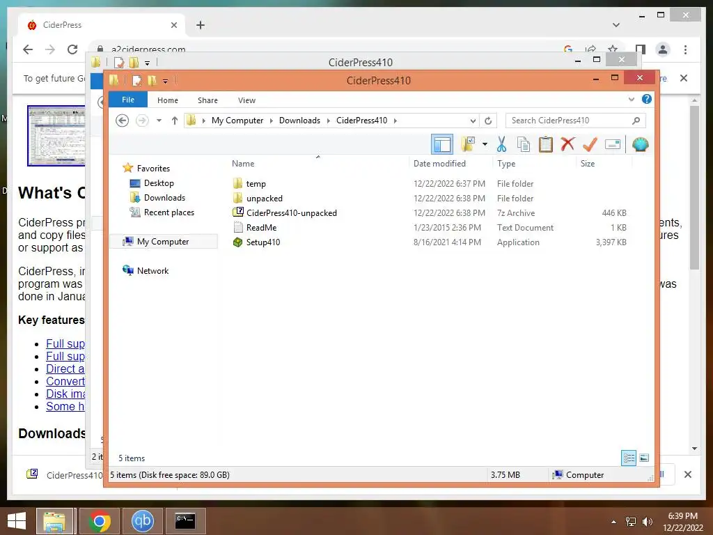The image size is (713, 535).
Task: Click the orange checkmark Properties icon
Action: click(590, 145)
